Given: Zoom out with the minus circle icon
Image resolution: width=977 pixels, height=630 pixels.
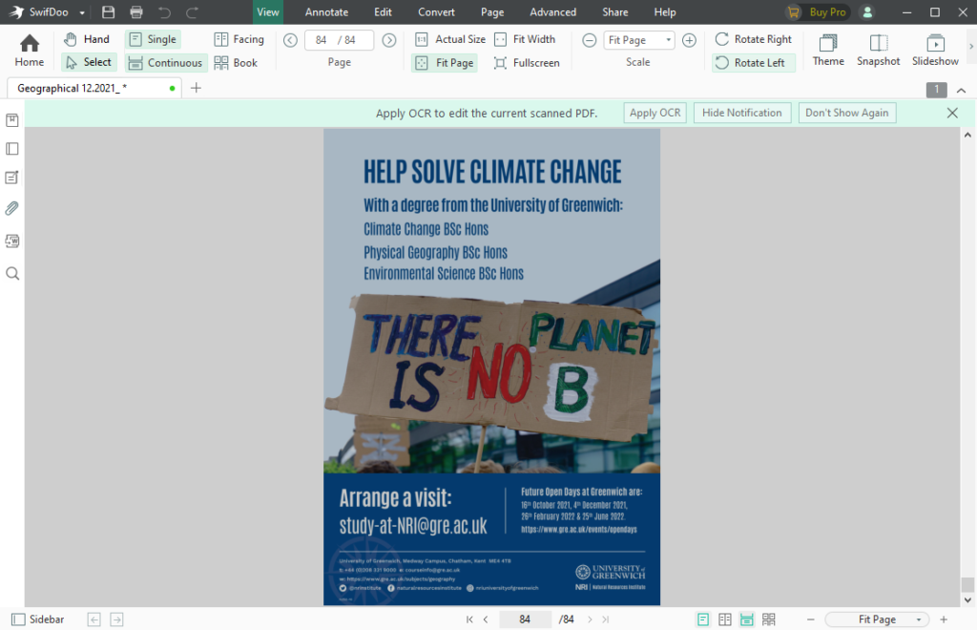Looking at the screenshot, I should coord(589,40).
